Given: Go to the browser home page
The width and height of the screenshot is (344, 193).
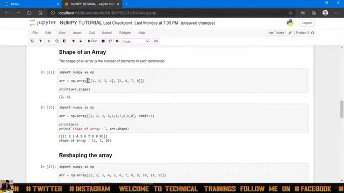Looking at the screenshot, I should pos(40,13).
